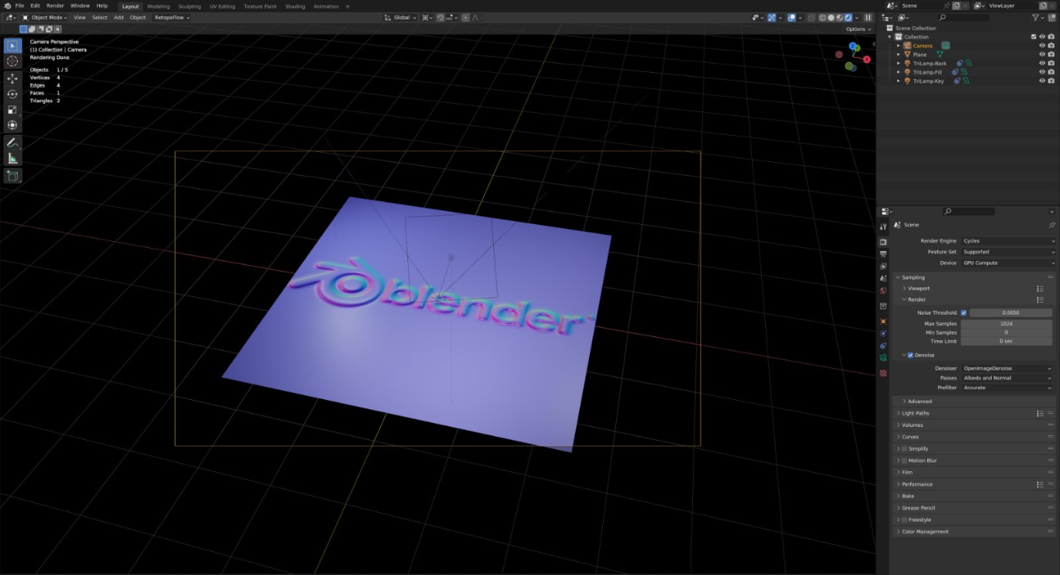Open the Scene properties tab
The height and width of the screenshot is (575, 1060).
point(883,278)
